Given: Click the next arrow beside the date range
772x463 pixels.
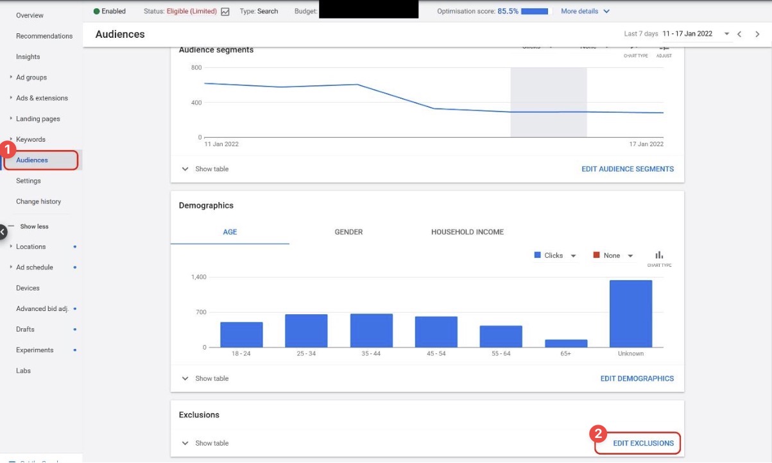Looking at the screenshot, I should pyautogui.click(x=757, y=34).
